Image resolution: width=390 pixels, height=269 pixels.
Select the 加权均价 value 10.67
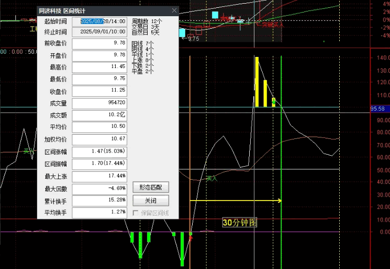[x=99, y=139]
